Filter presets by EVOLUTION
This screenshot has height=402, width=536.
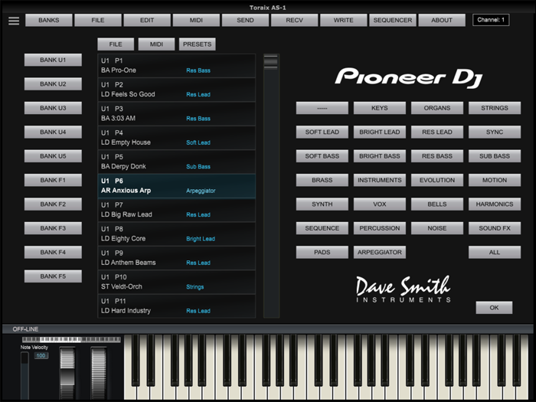[x=437, y=180]
